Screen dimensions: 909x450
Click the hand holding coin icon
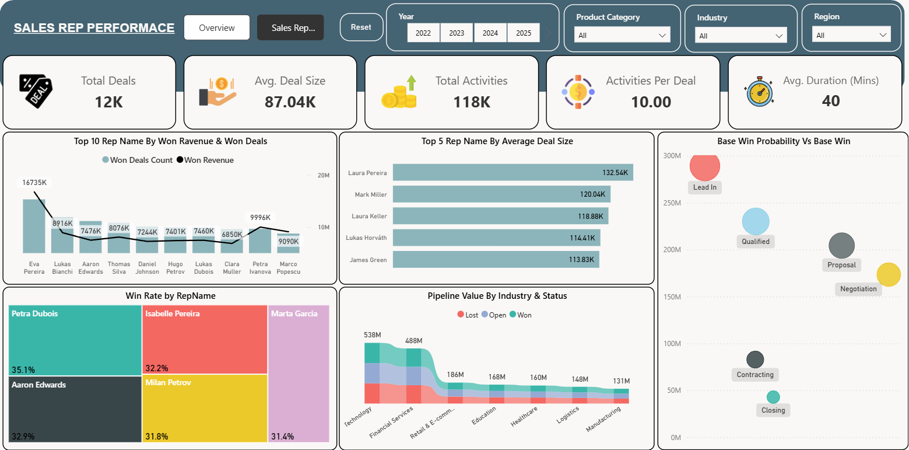click(x=218, y=92)
